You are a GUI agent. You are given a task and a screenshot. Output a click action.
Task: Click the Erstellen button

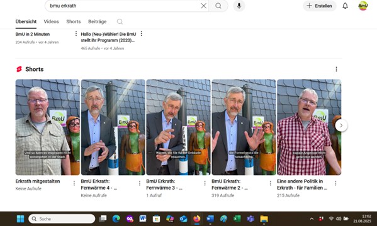click(x=320, y=6)
